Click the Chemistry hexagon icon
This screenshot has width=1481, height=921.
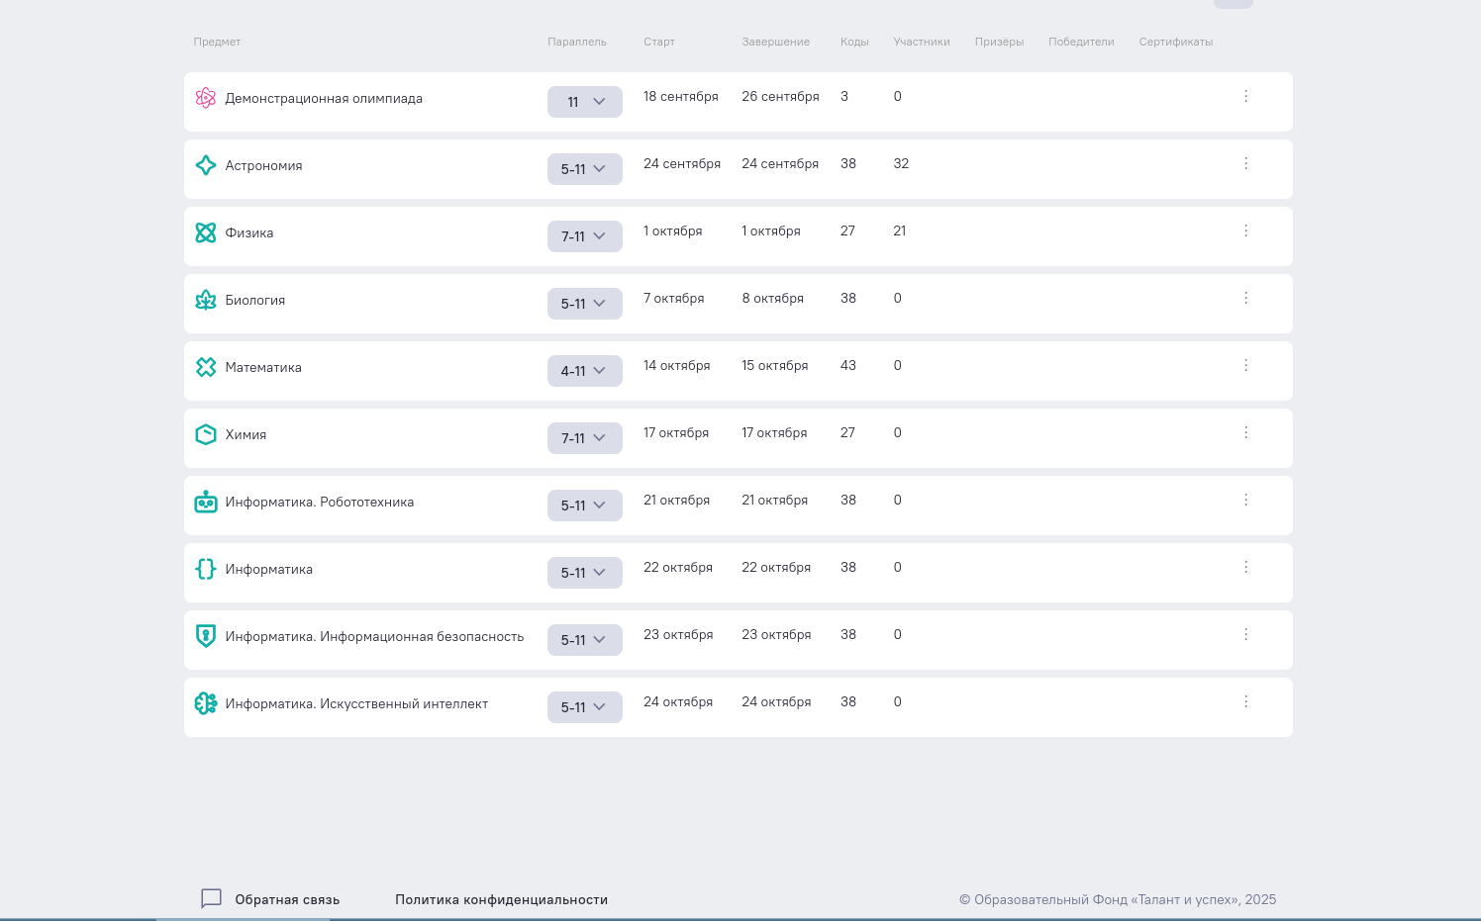tap(205, 434)
